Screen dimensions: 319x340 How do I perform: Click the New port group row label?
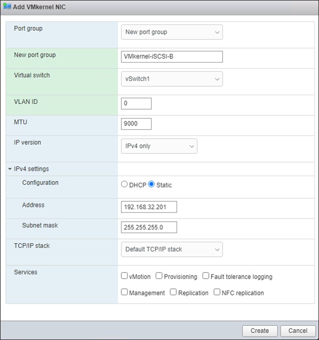(35, 55)
